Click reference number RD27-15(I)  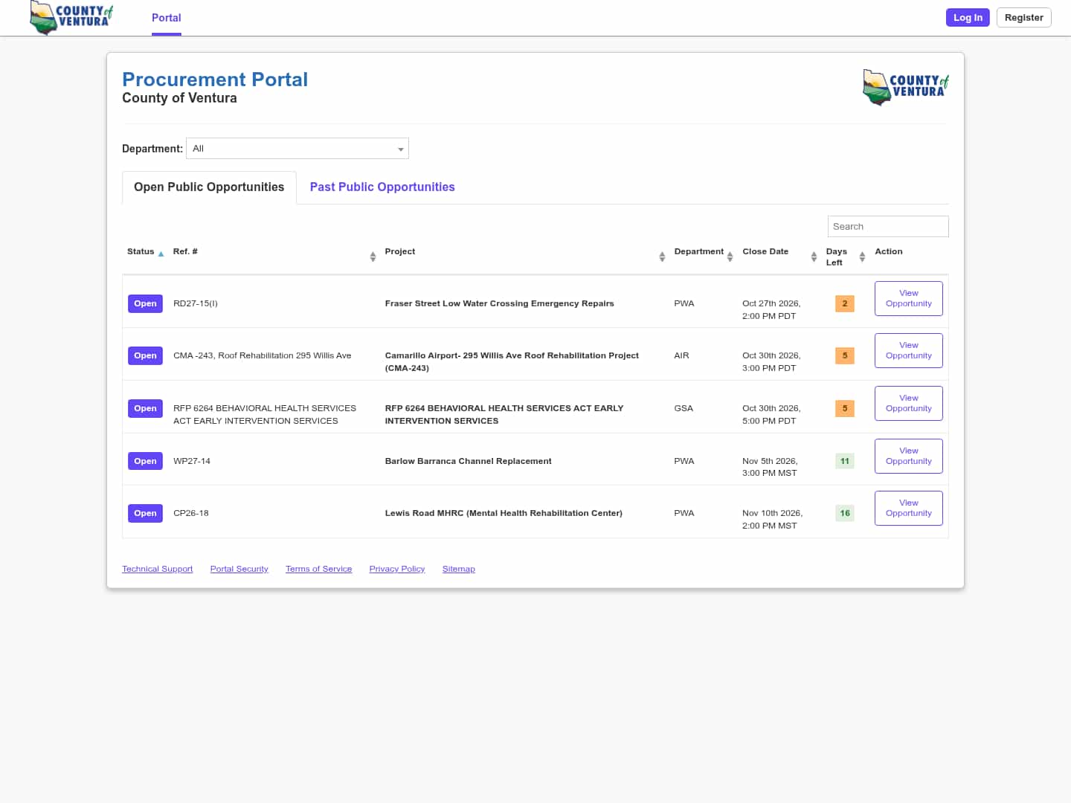[196, 303]
